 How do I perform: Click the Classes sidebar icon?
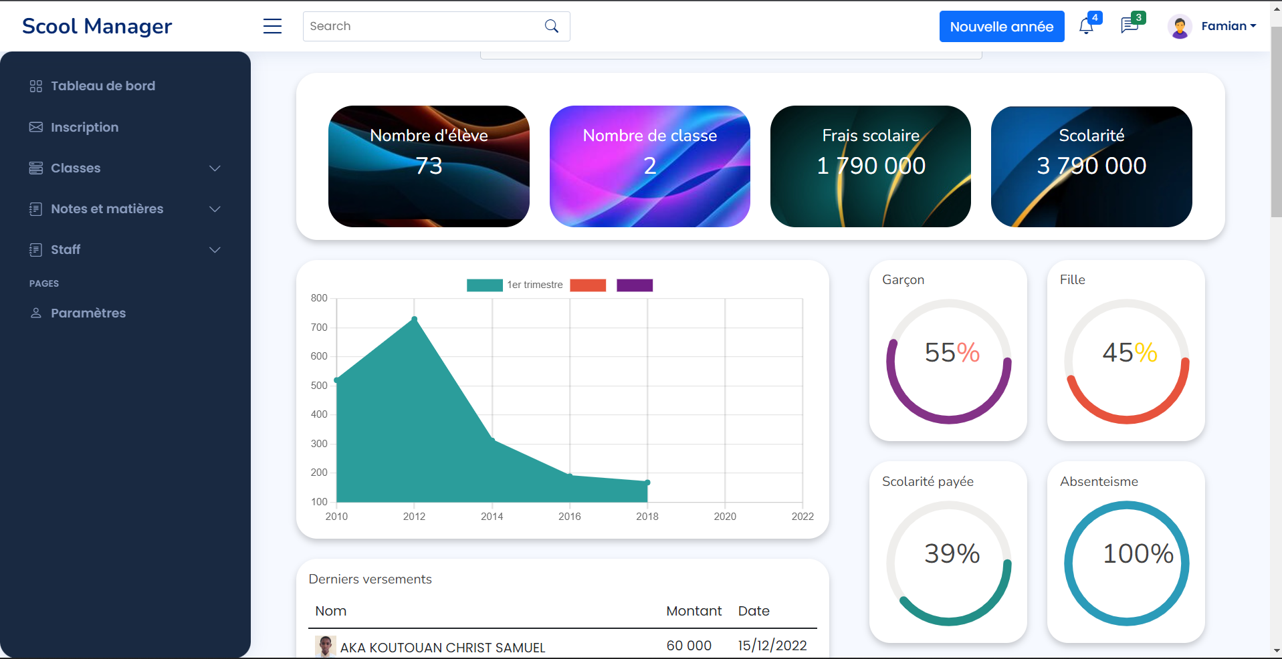pos(36,168)
